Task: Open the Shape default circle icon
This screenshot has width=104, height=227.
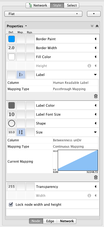Action: pos(11,123)
